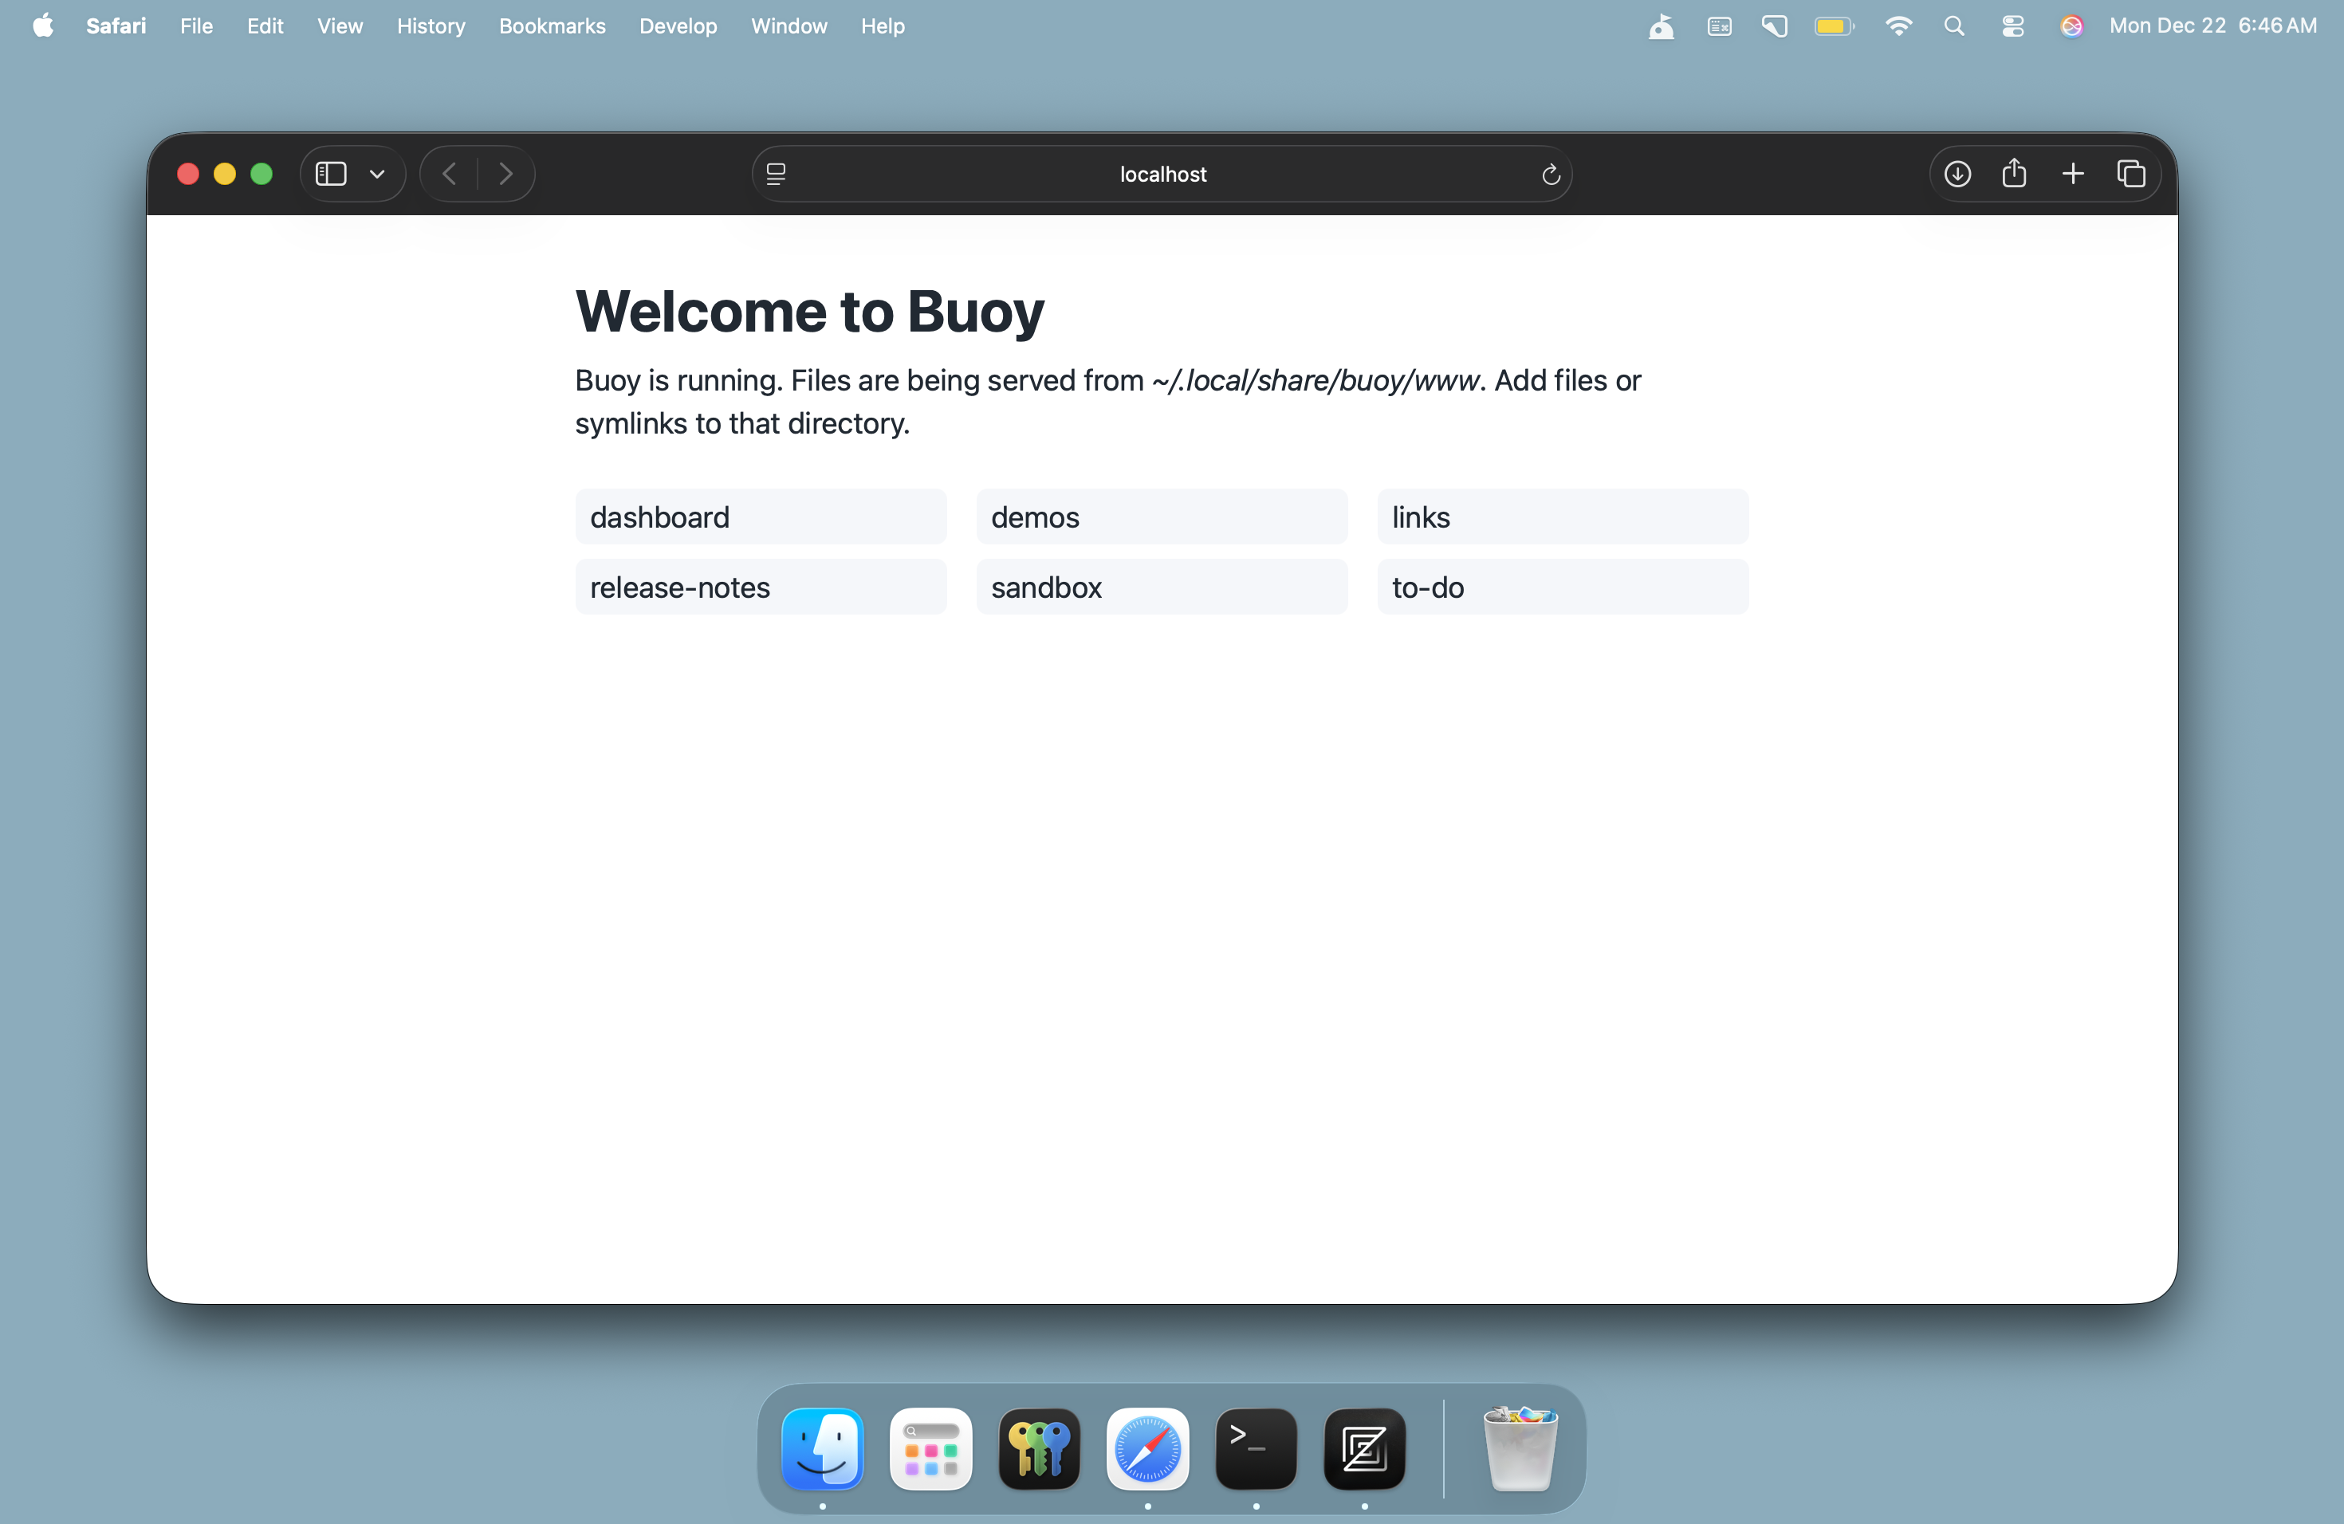Show the Safari downloads list
Image resolution: width=2344 pixels, height=1524 pixels.
click(x=1957, y=175)
